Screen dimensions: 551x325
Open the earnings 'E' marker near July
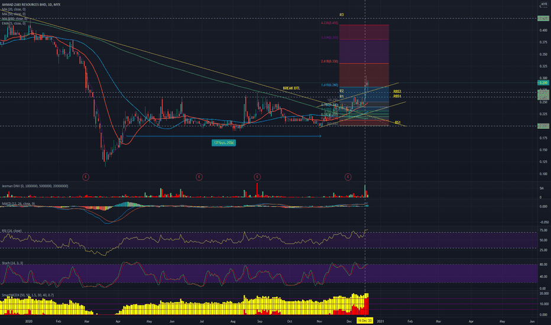point(199,177)
